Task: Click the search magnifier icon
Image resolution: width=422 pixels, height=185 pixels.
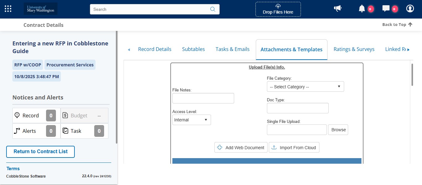Action: 213,9
